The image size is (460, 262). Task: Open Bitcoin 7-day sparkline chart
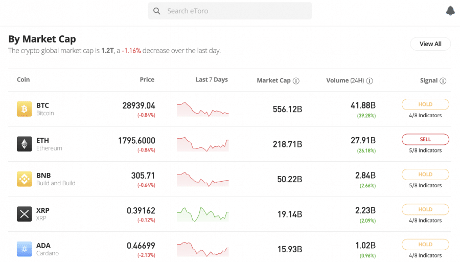coord(203,110)
